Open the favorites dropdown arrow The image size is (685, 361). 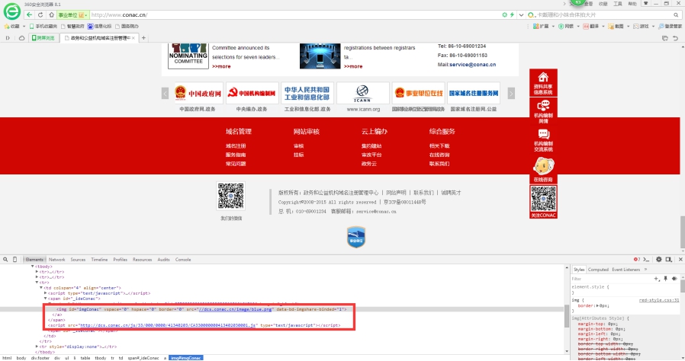(24, 26)
